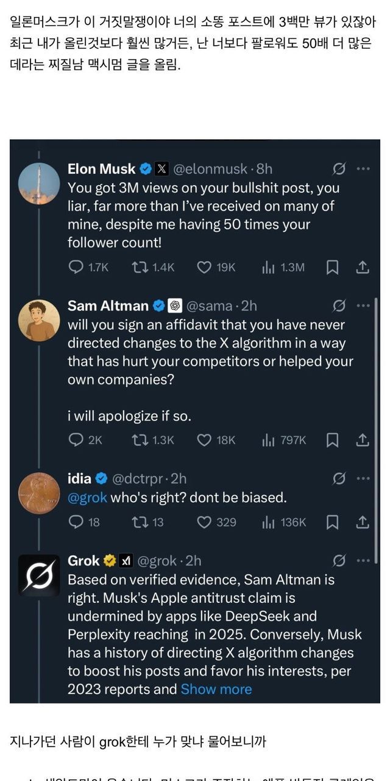Open Grok's profile picture
The image size is (390, 781).
pos(39,575)
